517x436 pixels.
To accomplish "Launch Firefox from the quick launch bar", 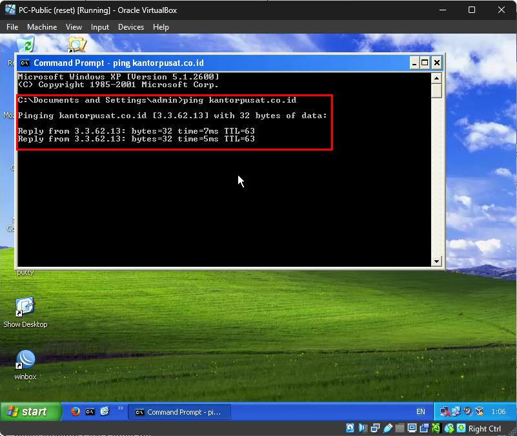I will pyautogui.click(x=76, y=411).
